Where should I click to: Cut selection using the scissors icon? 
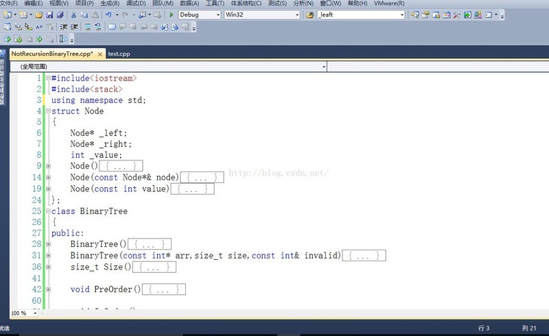[73, 14]
